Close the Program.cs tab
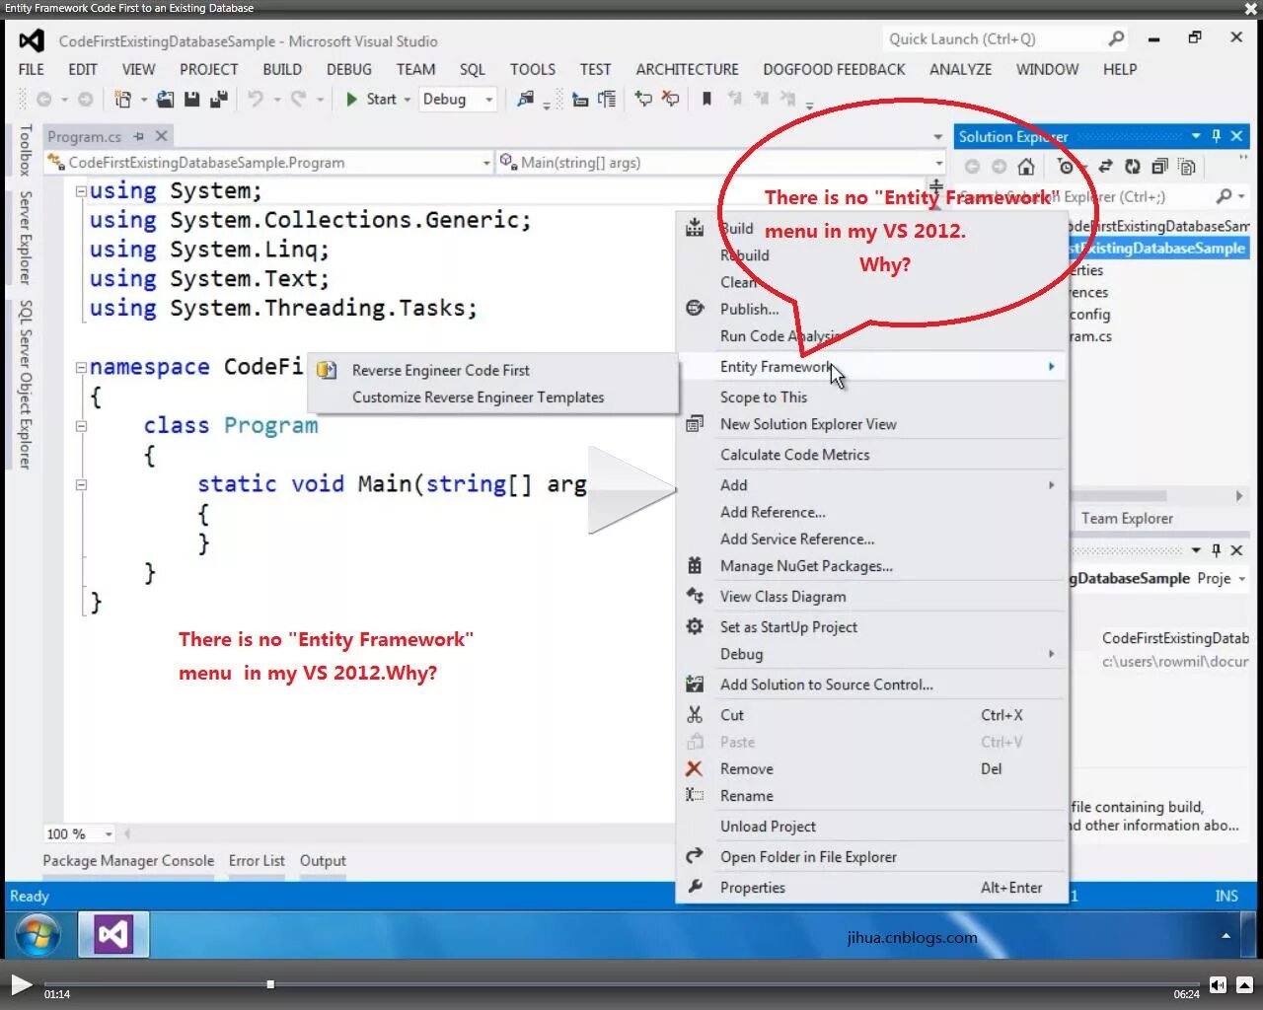 point(161,136)
